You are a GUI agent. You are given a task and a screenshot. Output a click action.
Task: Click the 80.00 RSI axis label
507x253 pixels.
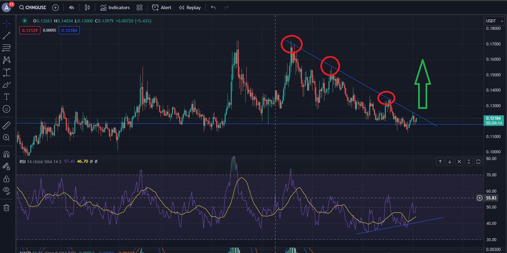(492, 159)
